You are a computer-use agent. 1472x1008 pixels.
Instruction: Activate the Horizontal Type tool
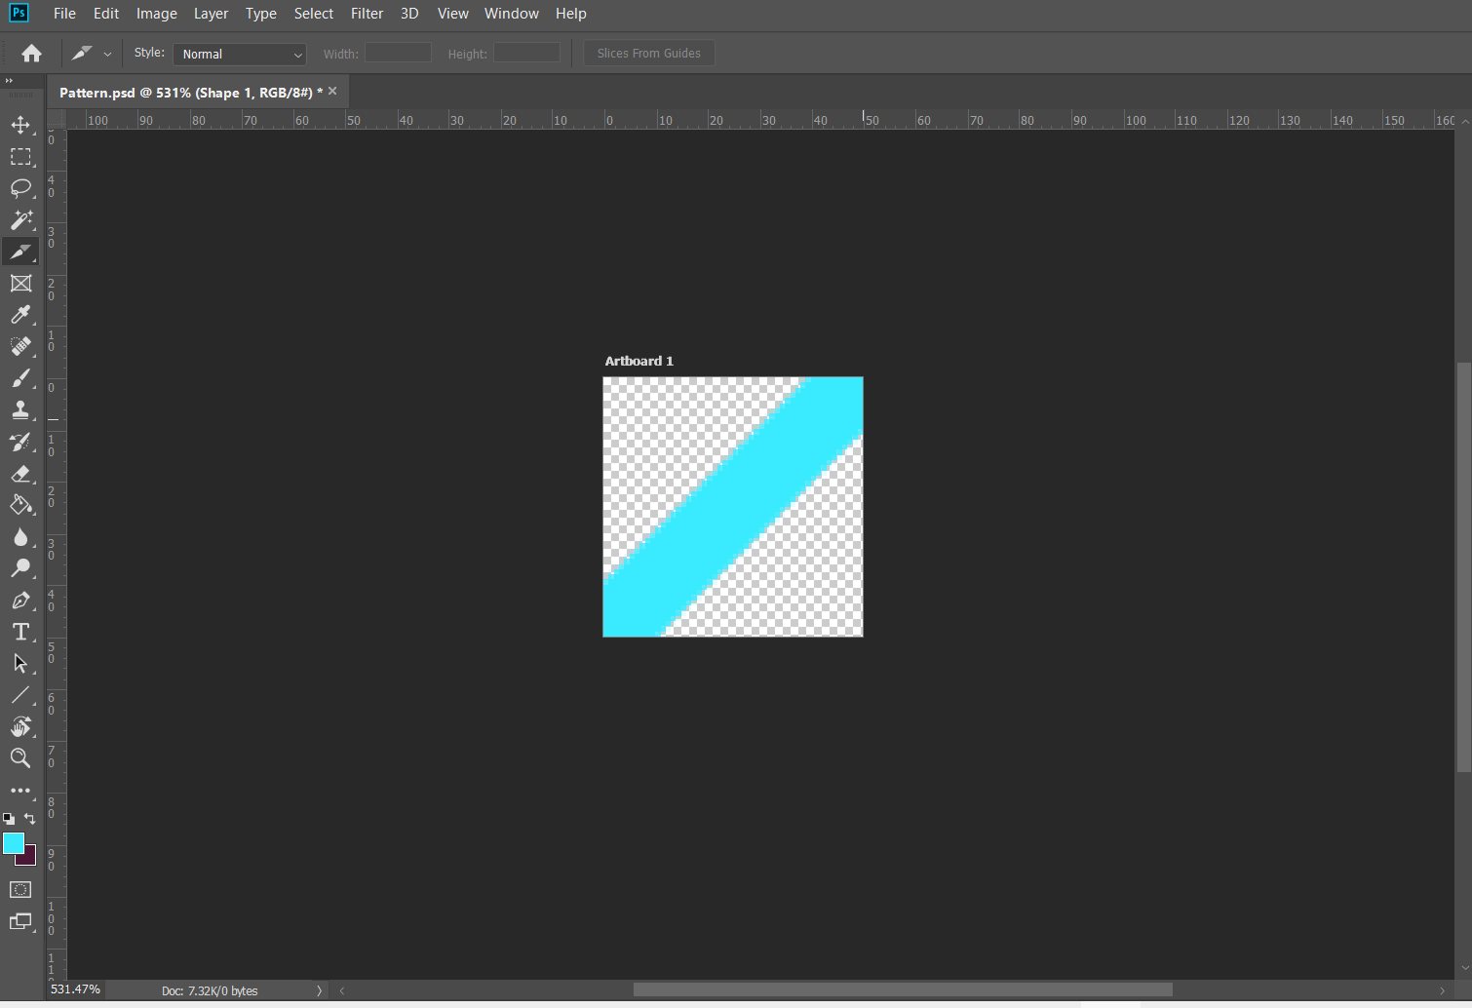coord(20,632)
